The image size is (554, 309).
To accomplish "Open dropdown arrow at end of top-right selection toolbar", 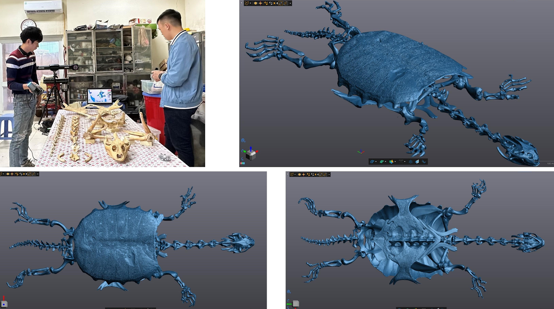I will [x=290, y=3].
